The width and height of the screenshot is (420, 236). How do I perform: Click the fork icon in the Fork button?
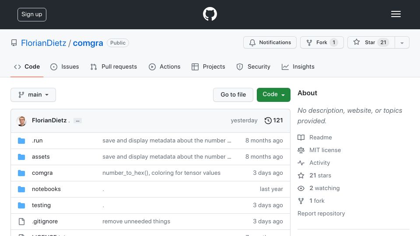309,42
